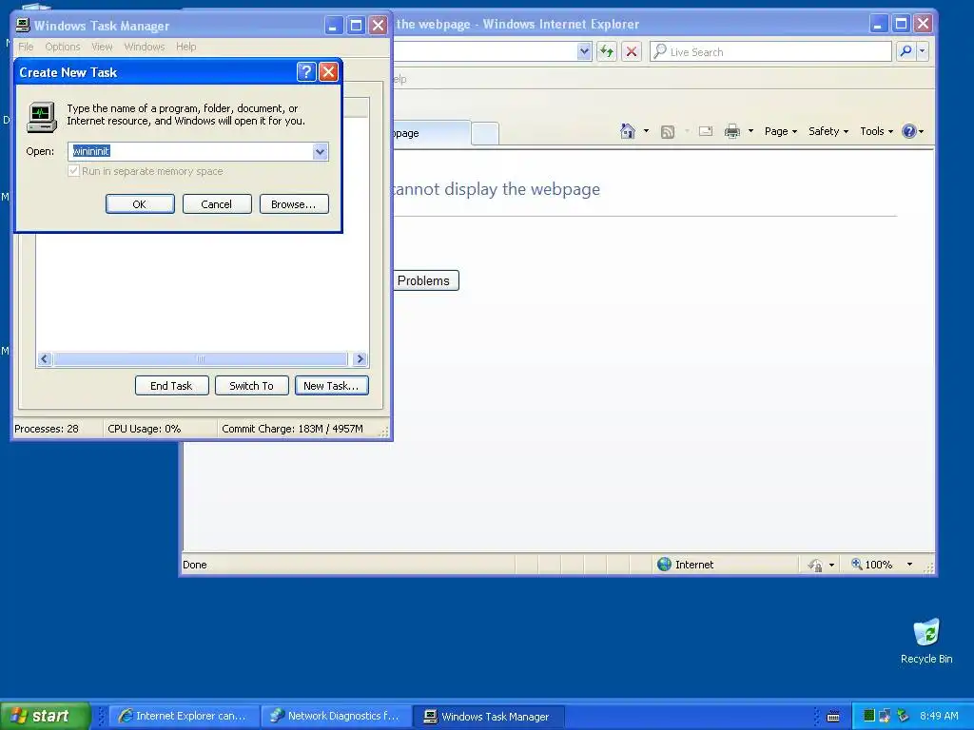Open the Recycle Bin desktop icon
Image resolution: width=974 pixels, height=730 pixels.
coord(926,642)
